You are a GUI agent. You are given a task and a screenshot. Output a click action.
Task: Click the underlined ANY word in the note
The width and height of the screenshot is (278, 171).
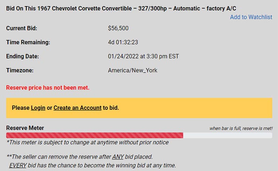pos(118,157)
